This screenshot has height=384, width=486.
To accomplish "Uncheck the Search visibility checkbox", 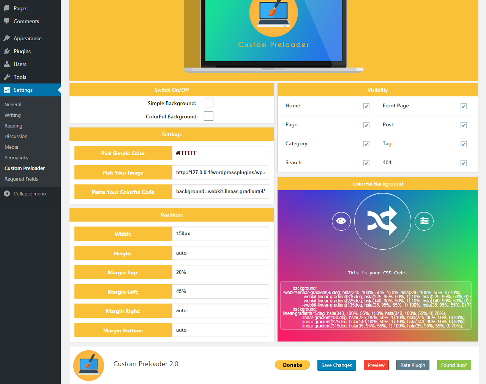I will pyautogui.click(x=366, y=163).
